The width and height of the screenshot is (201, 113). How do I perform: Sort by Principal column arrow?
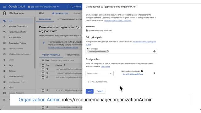point(64,65)
